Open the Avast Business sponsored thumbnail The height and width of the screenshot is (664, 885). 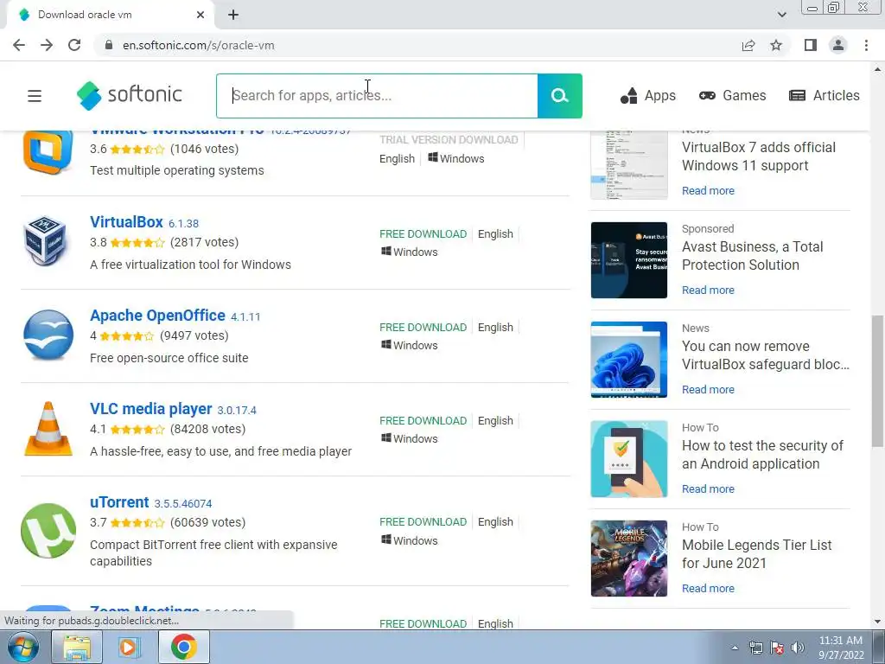[x=629, y=259]
